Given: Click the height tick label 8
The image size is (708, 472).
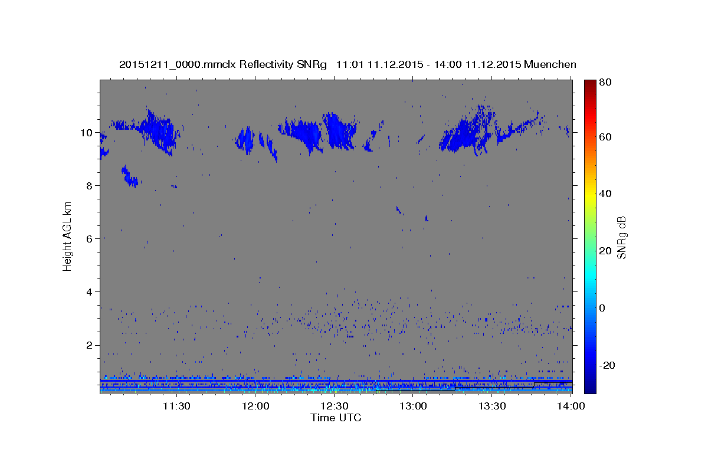Looking at the screenshot, I should click(x=90, y=185).
